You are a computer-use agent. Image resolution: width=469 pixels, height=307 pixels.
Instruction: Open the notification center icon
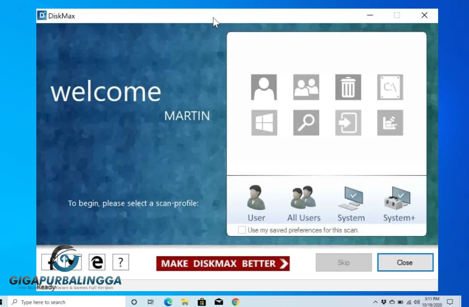(x=450, y=302)
